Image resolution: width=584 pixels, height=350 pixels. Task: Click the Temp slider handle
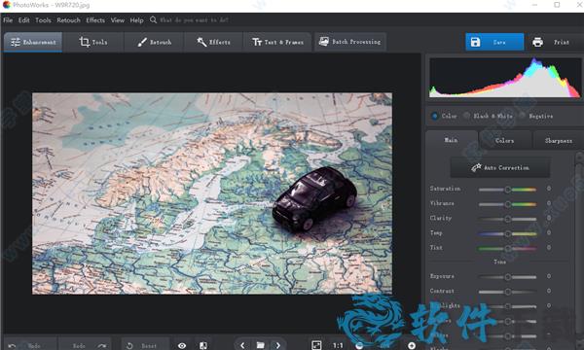(508, 233)
